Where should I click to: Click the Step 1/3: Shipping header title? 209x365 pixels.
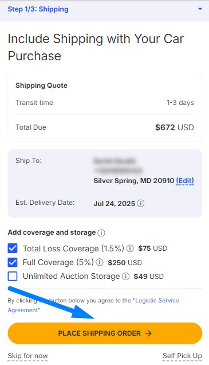pyautogui.click(x=38, y=9)
